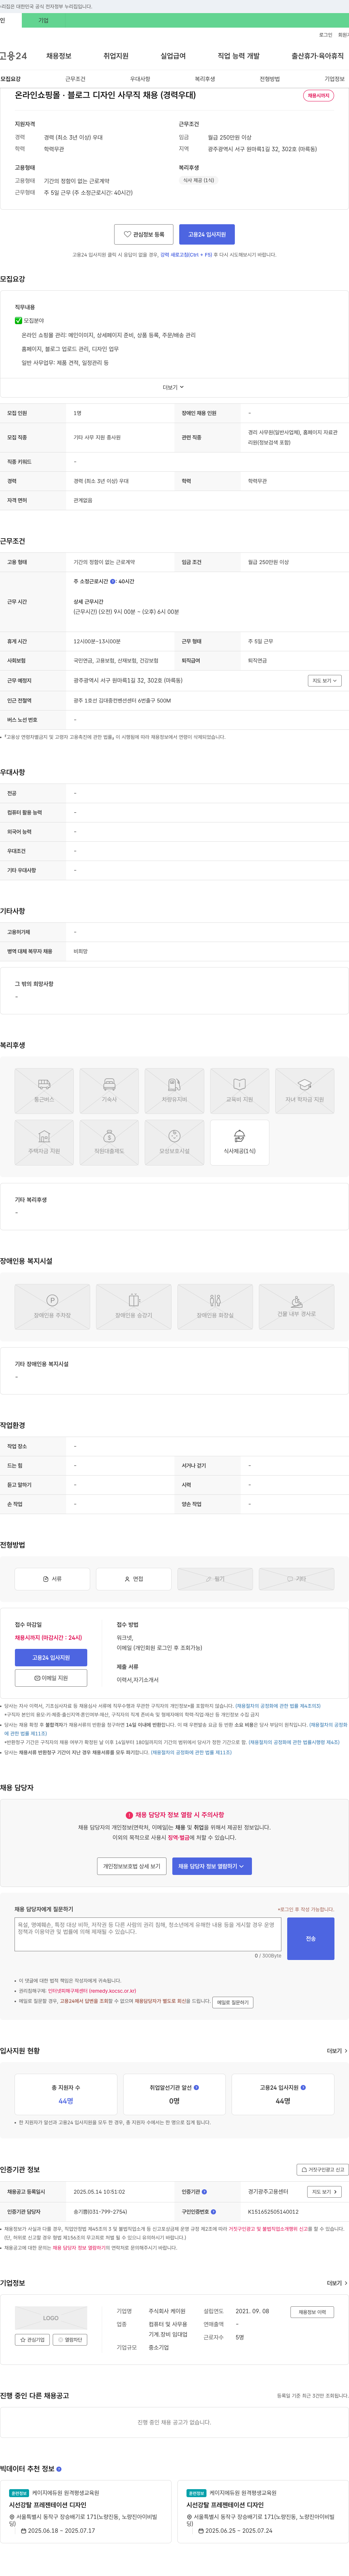Click info icon next to 고용24 입사지원 count
Screen dimensions: 349x2576
[x=303, y=2088]
